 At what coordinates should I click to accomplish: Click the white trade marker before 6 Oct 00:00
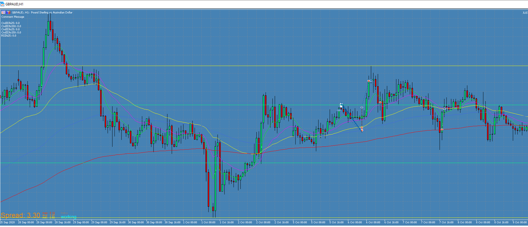pyautogui.click(x=341, y=105)
